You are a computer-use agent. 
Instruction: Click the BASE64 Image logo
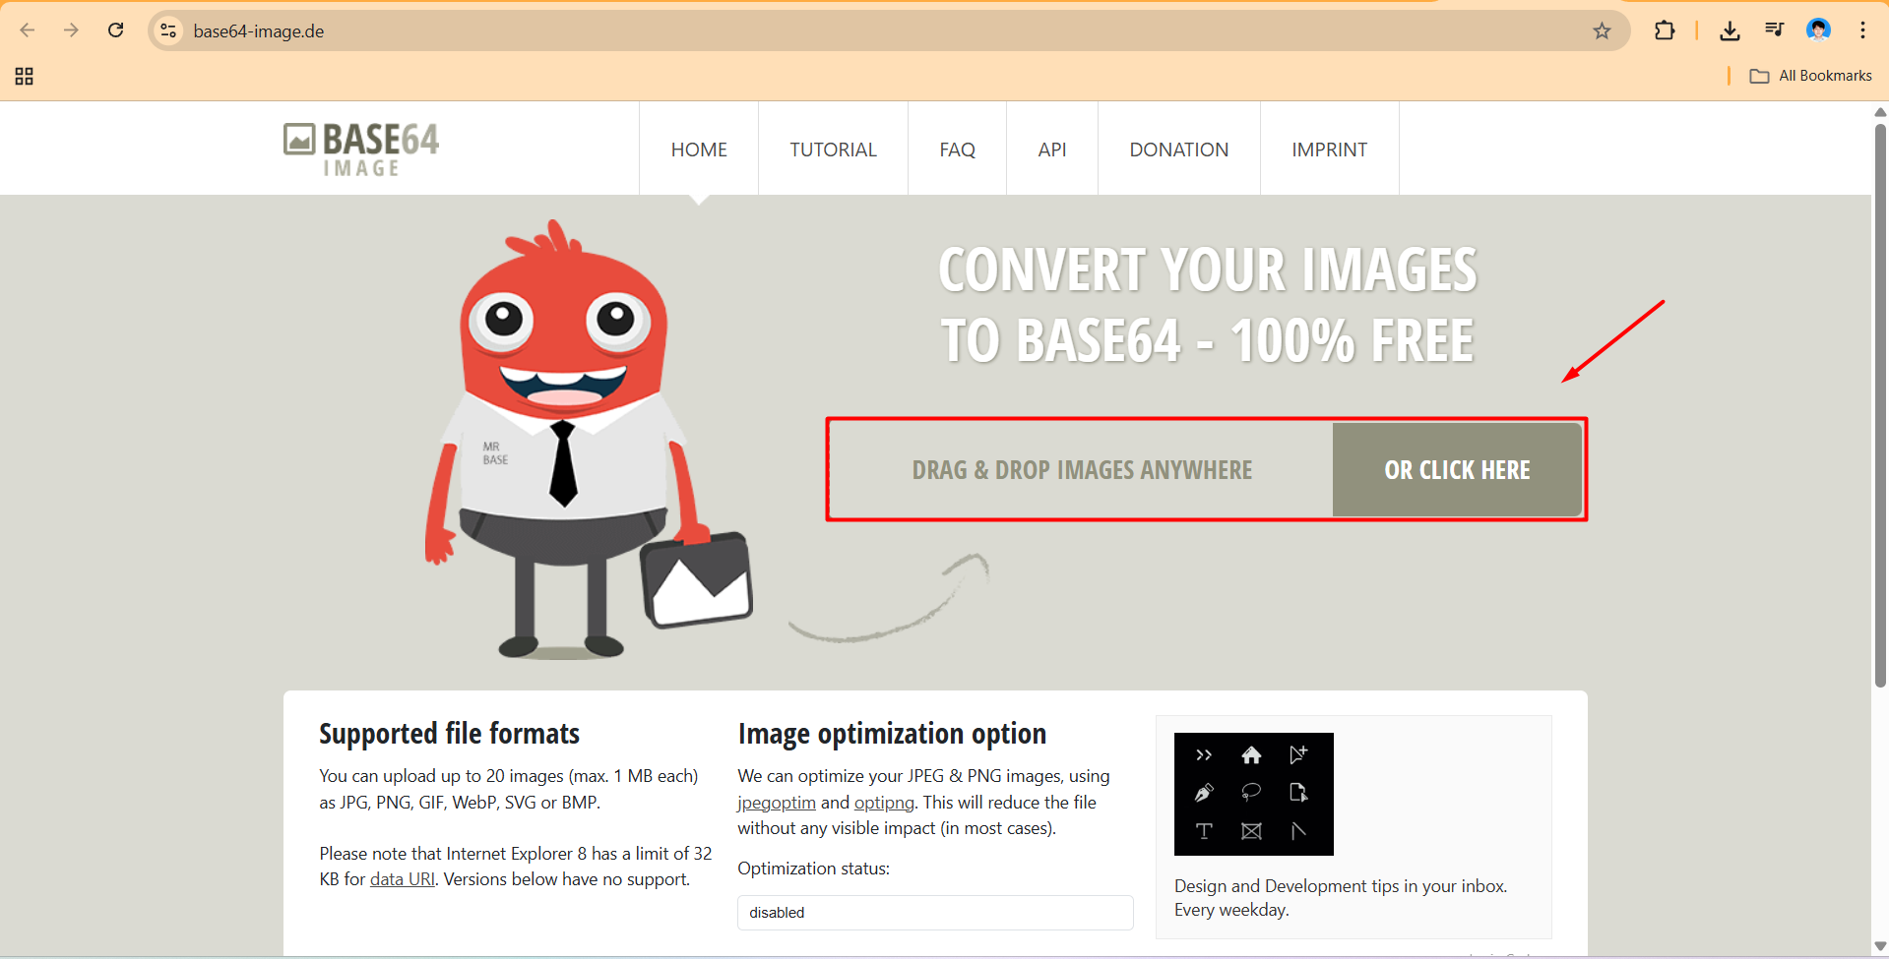(360, 149)
